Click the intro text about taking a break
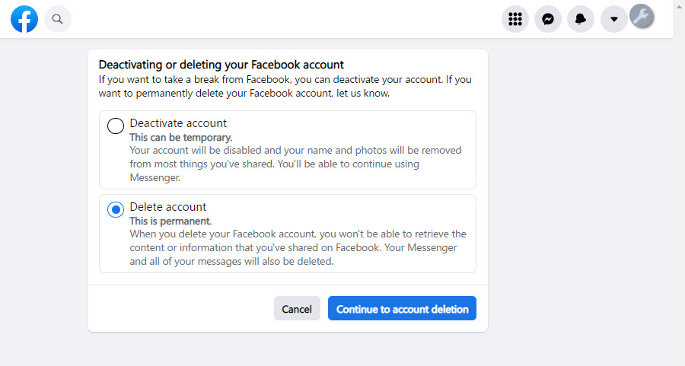The image size is (685, 366). (x=285, y=86)
